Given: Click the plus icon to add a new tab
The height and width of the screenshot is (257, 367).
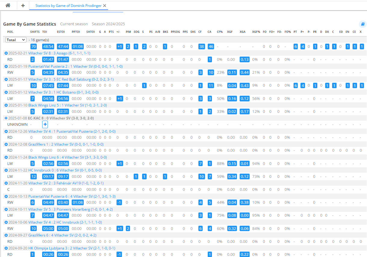Looking at the screenshot, I should point(23,5).
